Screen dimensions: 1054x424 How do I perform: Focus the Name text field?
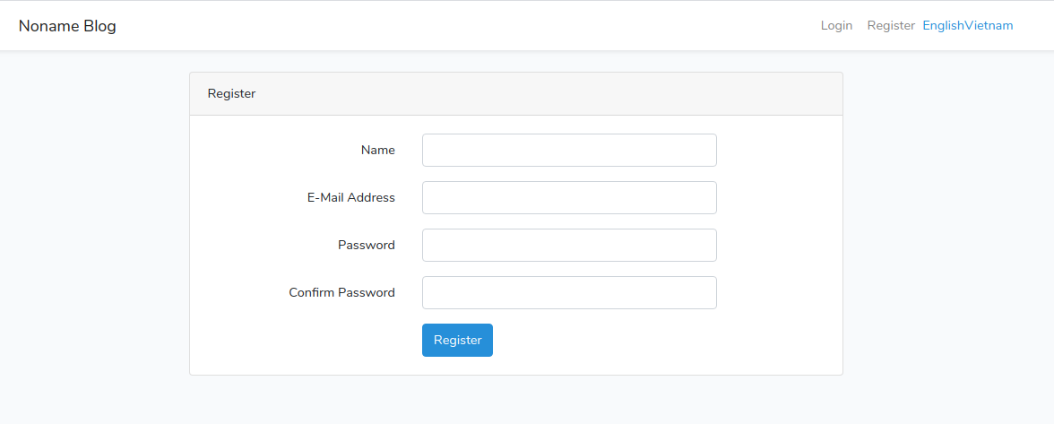point(569,151)
